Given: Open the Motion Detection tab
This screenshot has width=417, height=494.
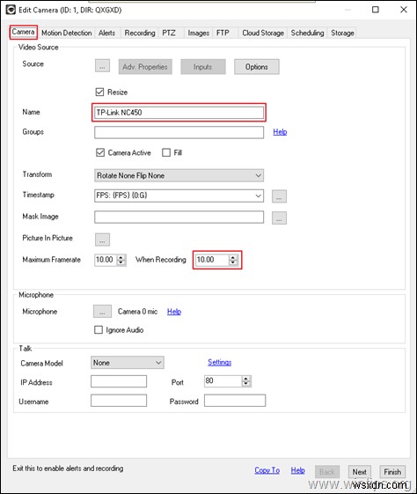Looking at the screenshot, I should 66,33.
